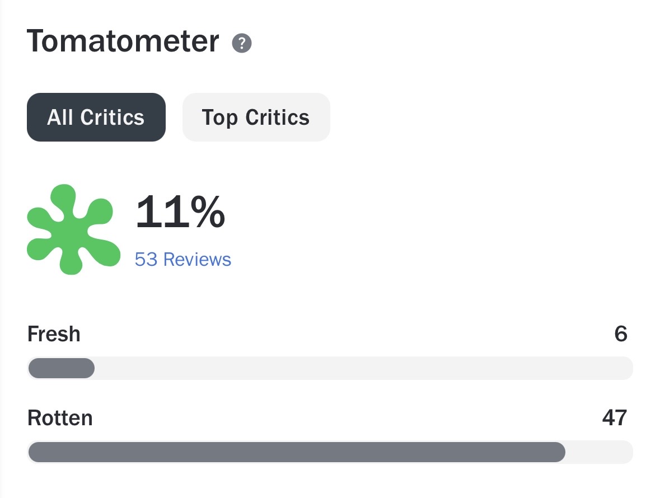Click the Rotten review count 47

(614, 418)
